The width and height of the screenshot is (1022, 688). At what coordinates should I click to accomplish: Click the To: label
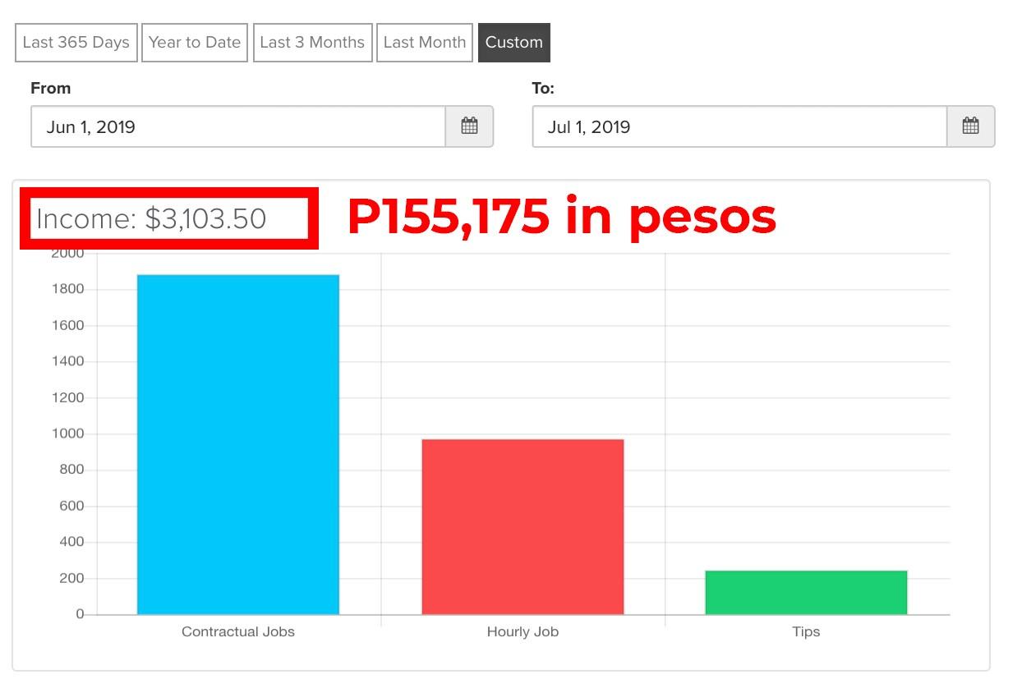pos(543,88)
